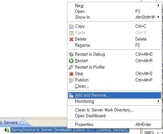163x134 pixels.
Task: Open the Monitoring menu entry
Action: (x=115, y=101)
